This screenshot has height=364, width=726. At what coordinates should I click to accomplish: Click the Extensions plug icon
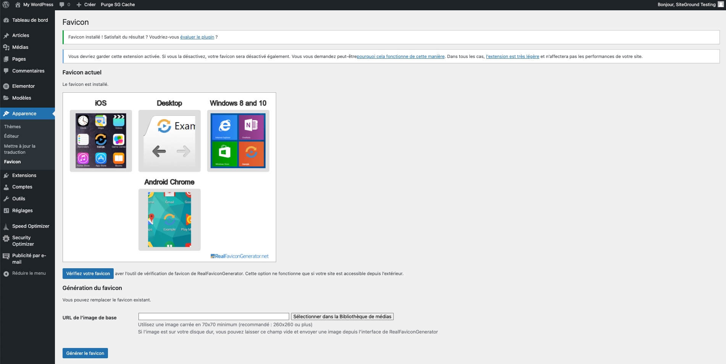point(6,176)
